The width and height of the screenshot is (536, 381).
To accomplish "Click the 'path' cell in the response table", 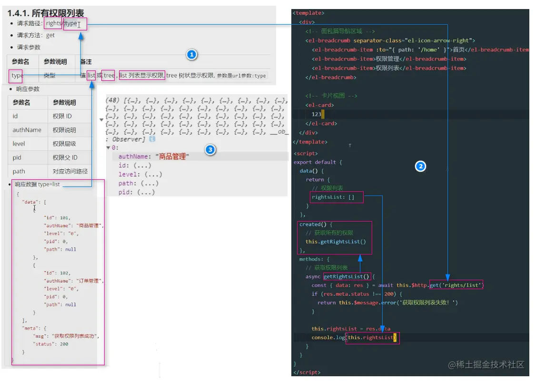I will tap(19, 171).
